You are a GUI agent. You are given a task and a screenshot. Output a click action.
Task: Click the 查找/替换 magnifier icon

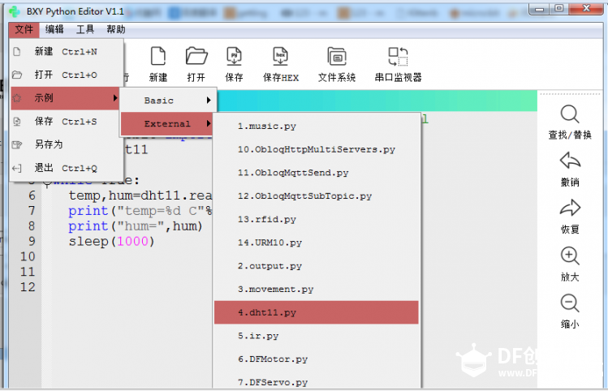(570, 114)
